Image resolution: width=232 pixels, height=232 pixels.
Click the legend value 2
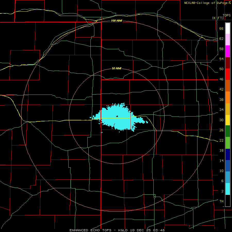pos(222,191)
